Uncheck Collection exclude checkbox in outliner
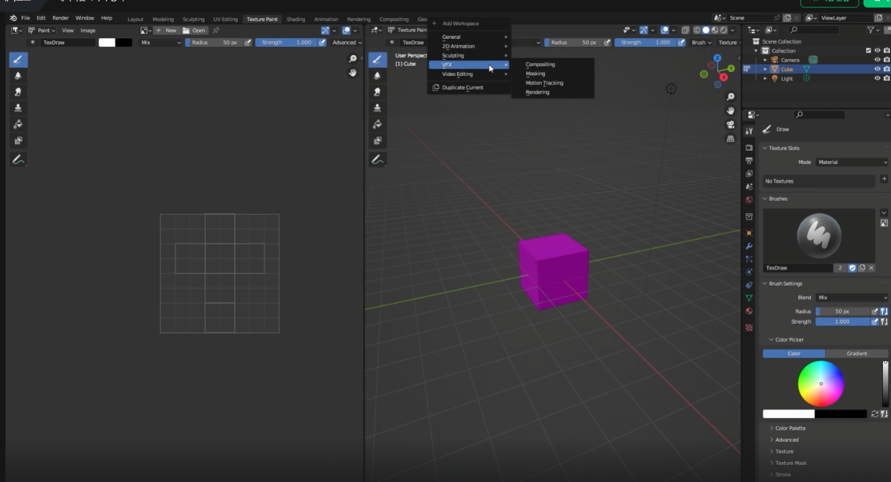This screenshot has width=891, height=482. point(869,51)
